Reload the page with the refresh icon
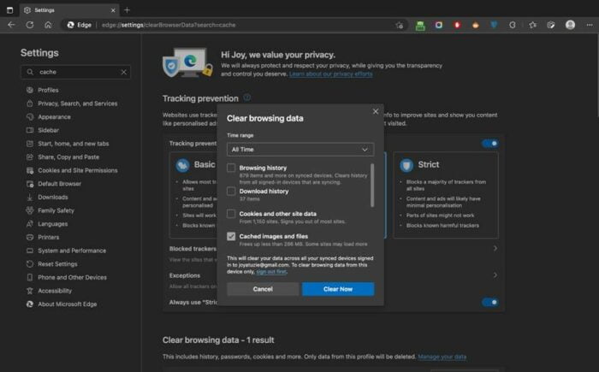Screen dimensions: 599x372 pyautogui.click(x=30, y=25)
